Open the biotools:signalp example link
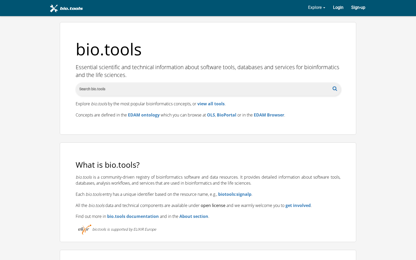Screen dimensions: 416x260 click(235, 194)
